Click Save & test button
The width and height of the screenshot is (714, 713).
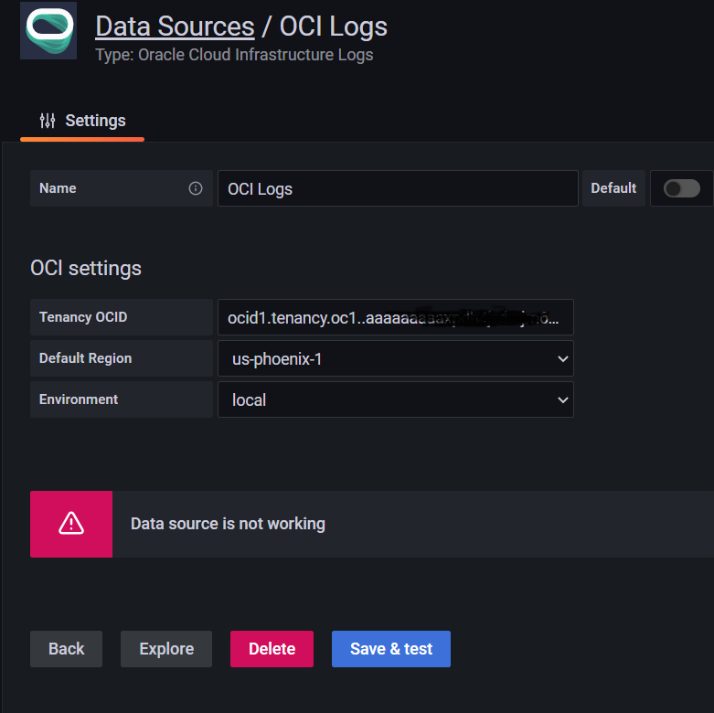391,649
